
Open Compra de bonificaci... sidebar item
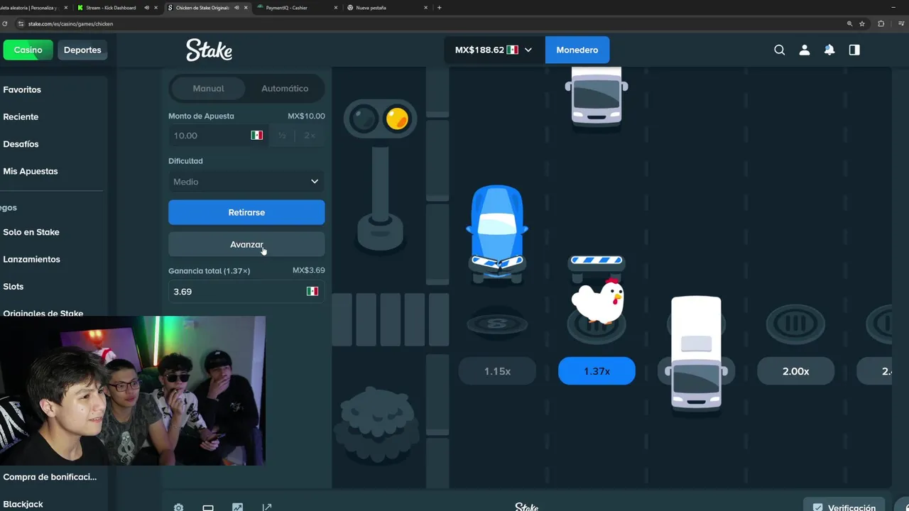click(x=51, y=477)
